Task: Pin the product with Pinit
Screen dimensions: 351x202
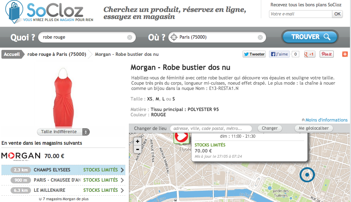Action: pos(327,54)
